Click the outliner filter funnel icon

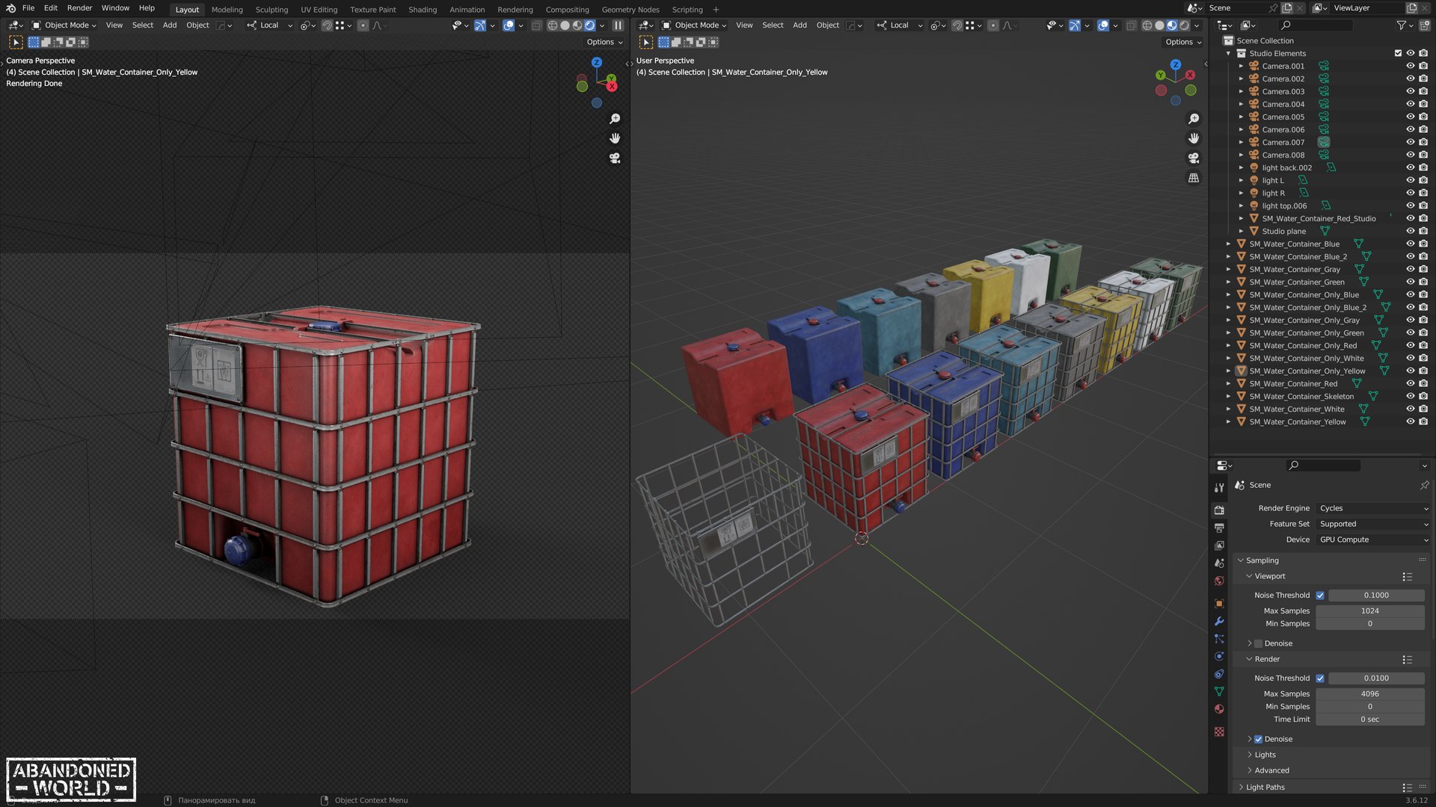point(1401,25)
